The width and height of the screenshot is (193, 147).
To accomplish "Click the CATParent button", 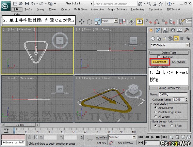I will pyautogui.click(x=160, y=62).
